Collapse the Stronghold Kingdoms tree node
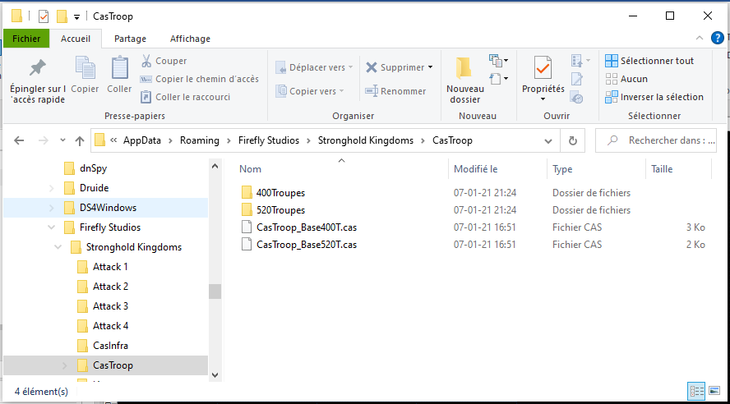Viewport: 730px width, 404px height. click(58, 247)
